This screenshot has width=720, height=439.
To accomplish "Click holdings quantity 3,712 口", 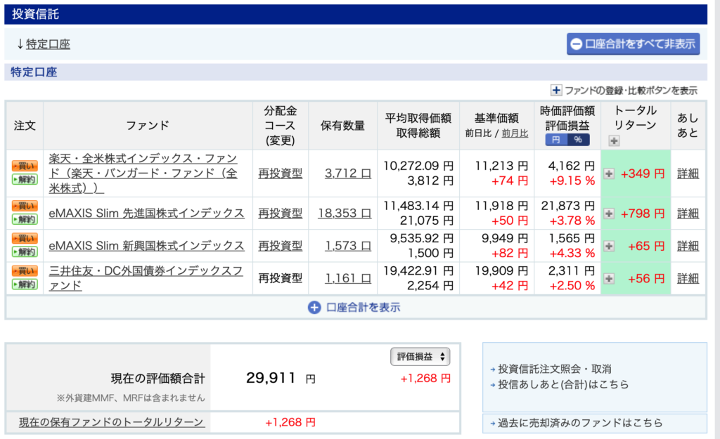I will (348, 173).
